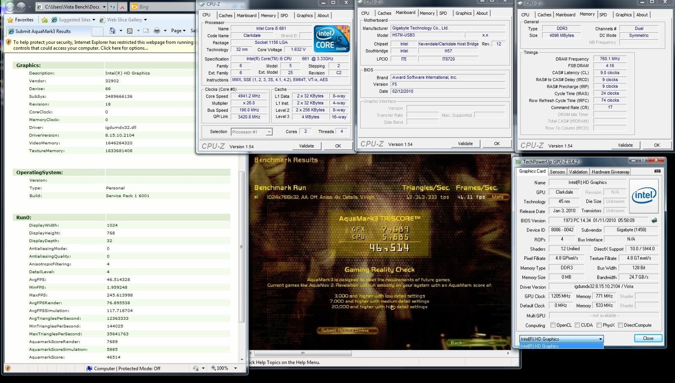The width and height of the screenshot is (675, 383).
Task: Switch to Caches tab in the CPU window
Action: click(x=225, y=16)
